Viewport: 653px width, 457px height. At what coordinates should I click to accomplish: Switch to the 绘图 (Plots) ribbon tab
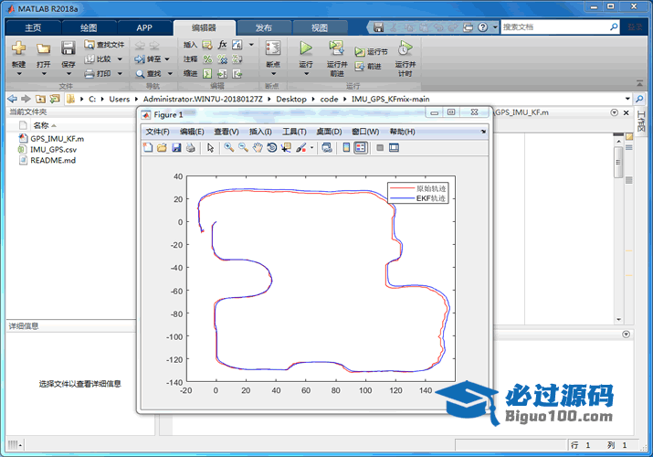[88, 27]
